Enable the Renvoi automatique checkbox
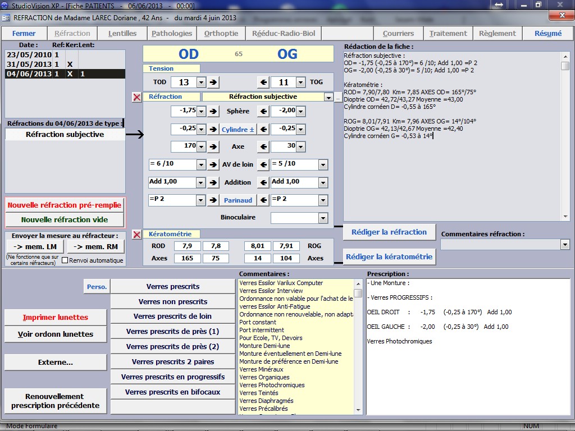The height and width of the screenshot is (431, 575). 65,260
